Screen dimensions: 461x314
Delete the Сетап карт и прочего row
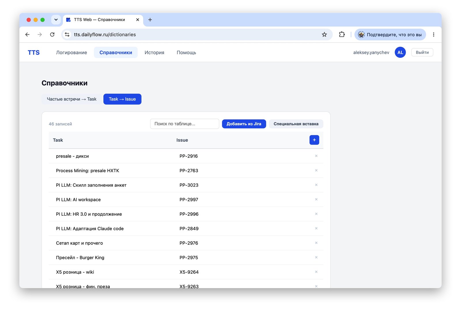316,243
